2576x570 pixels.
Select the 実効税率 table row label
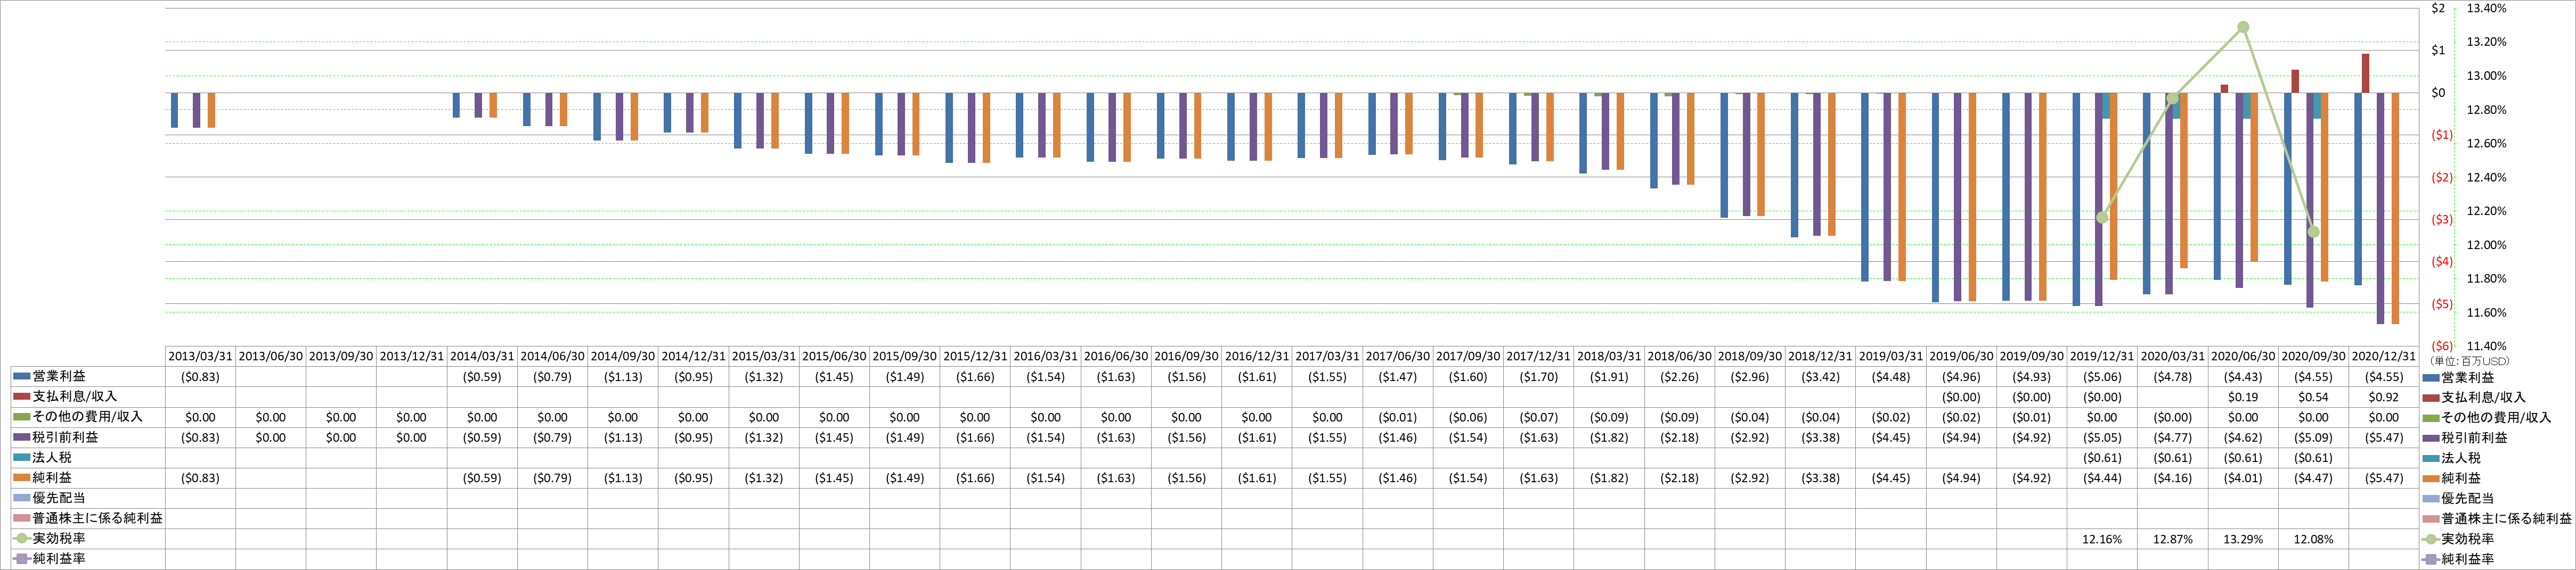tap(59, 538)
